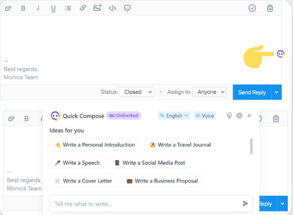The width and height of the screenshot is (293, 215).
Task: Discard draft with lower trash icon
Action: [x=276, y=119]
